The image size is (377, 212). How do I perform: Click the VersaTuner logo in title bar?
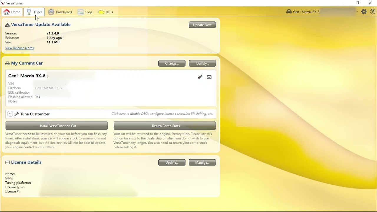coord(3,3)
